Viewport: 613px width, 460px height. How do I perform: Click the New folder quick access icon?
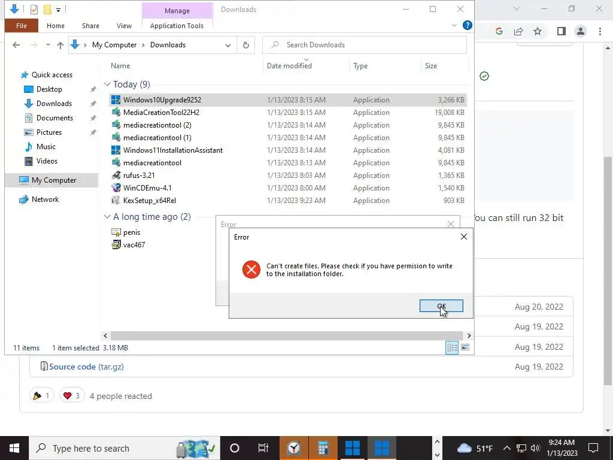(47, 10)
